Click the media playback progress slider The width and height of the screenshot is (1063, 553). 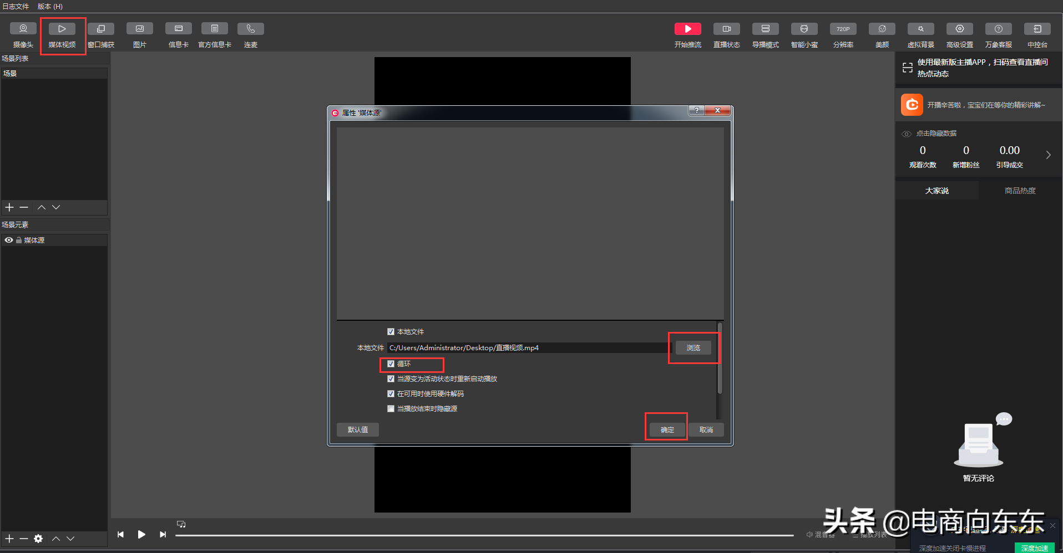[484, 535]
